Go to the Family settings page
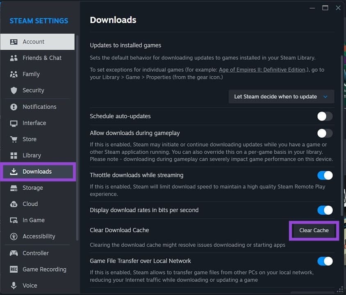 31,74
